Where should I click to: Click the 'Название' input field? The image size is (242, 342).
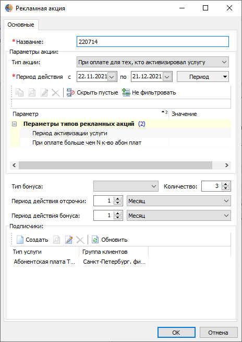(x=153, y=42)
